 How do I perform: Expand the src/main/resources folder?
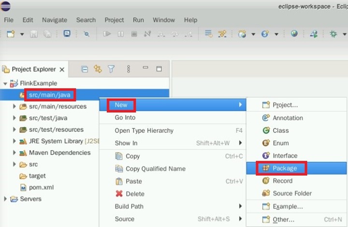14,106
